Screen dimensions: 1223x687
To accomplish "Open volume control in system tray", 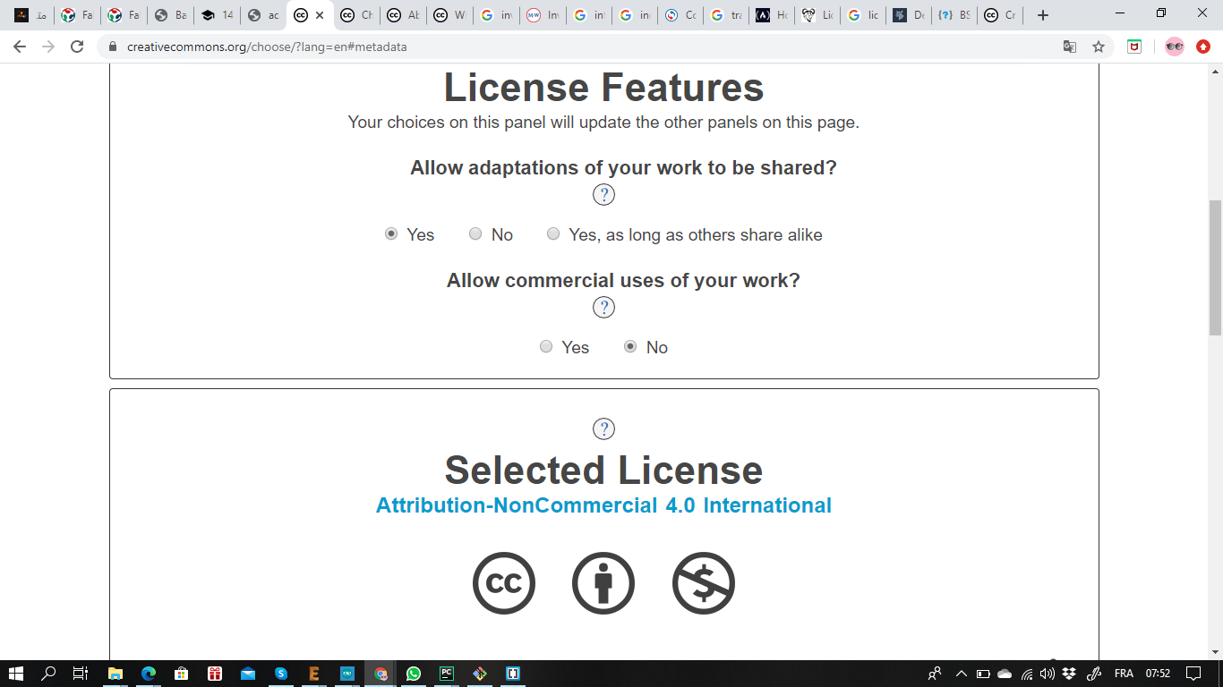I will pyautogui.click(x=1048, y=674).
